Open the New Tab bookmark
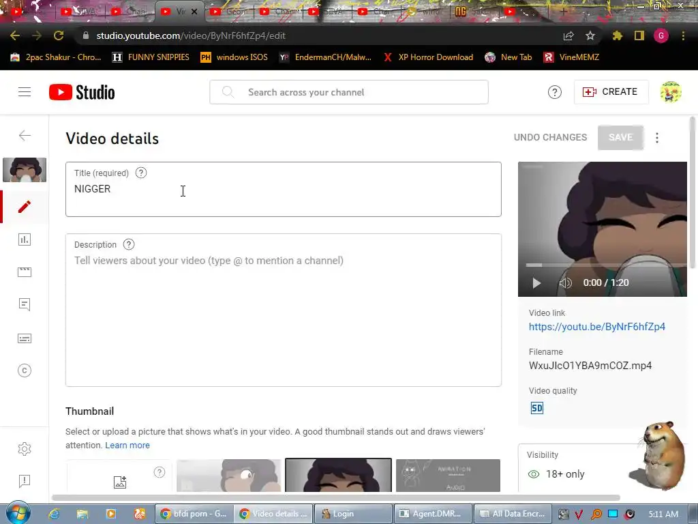698x524 pixels. pos(509,57)
